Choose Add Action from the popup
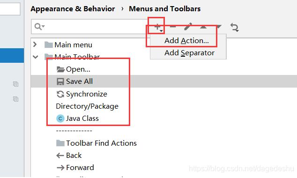Image resolution: width=297 pixels, height=178 pixels. point(186,41)
